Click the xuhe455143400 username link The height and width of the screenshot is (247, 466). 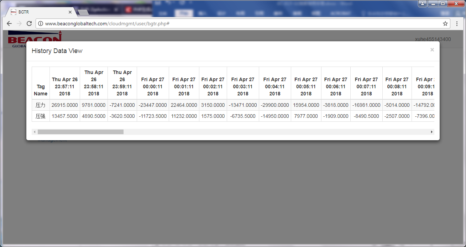(x=433, y=39)
